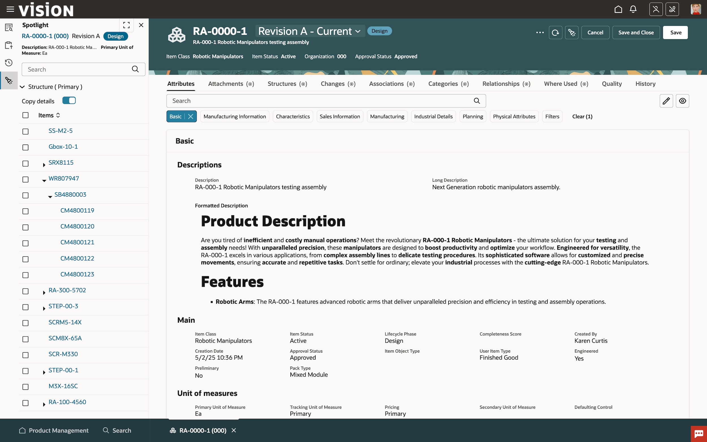Check the box next to SS-M2-5

coord(25,131)
